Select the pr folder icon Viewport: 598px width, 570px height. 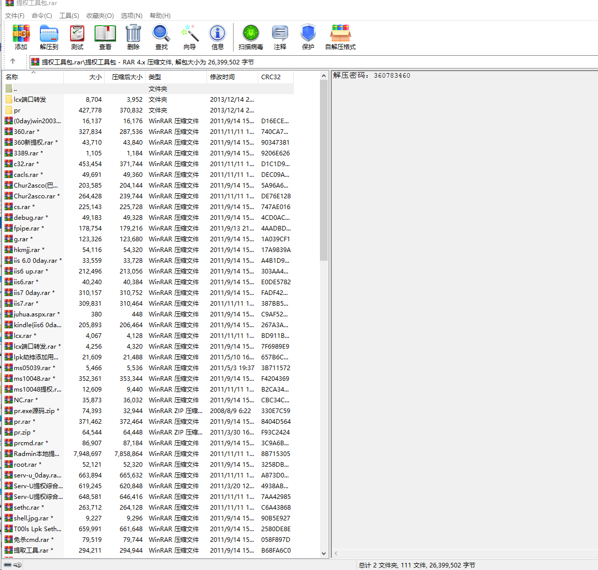[x=9, y=110]
